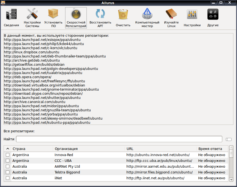Screen dimensions: 237x187
Task: Click the http://ubuntu.innova-red.net/ubuntu/ URL cell
Action: click(x=158, y=155)
